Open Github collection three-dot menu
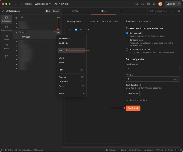183x152 pixels. [58, 32]
